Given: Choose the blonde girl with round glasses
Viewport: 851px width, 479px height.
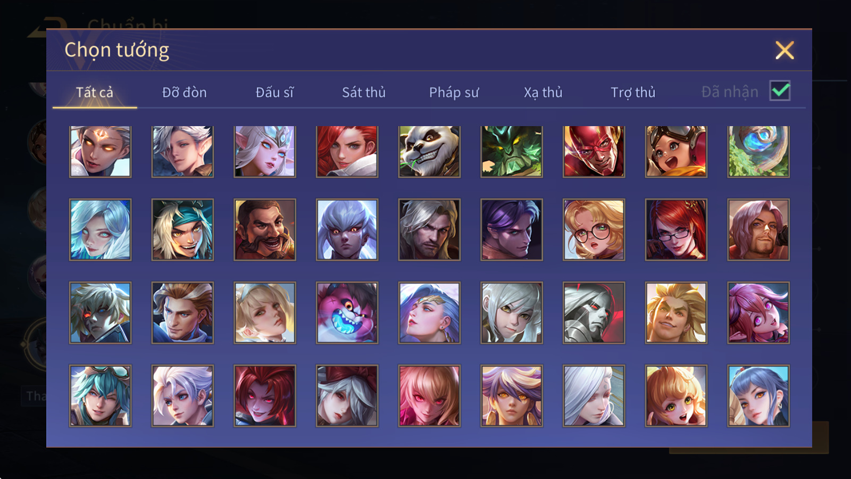Looking at the screenshot, I should [x=594, y=230].
